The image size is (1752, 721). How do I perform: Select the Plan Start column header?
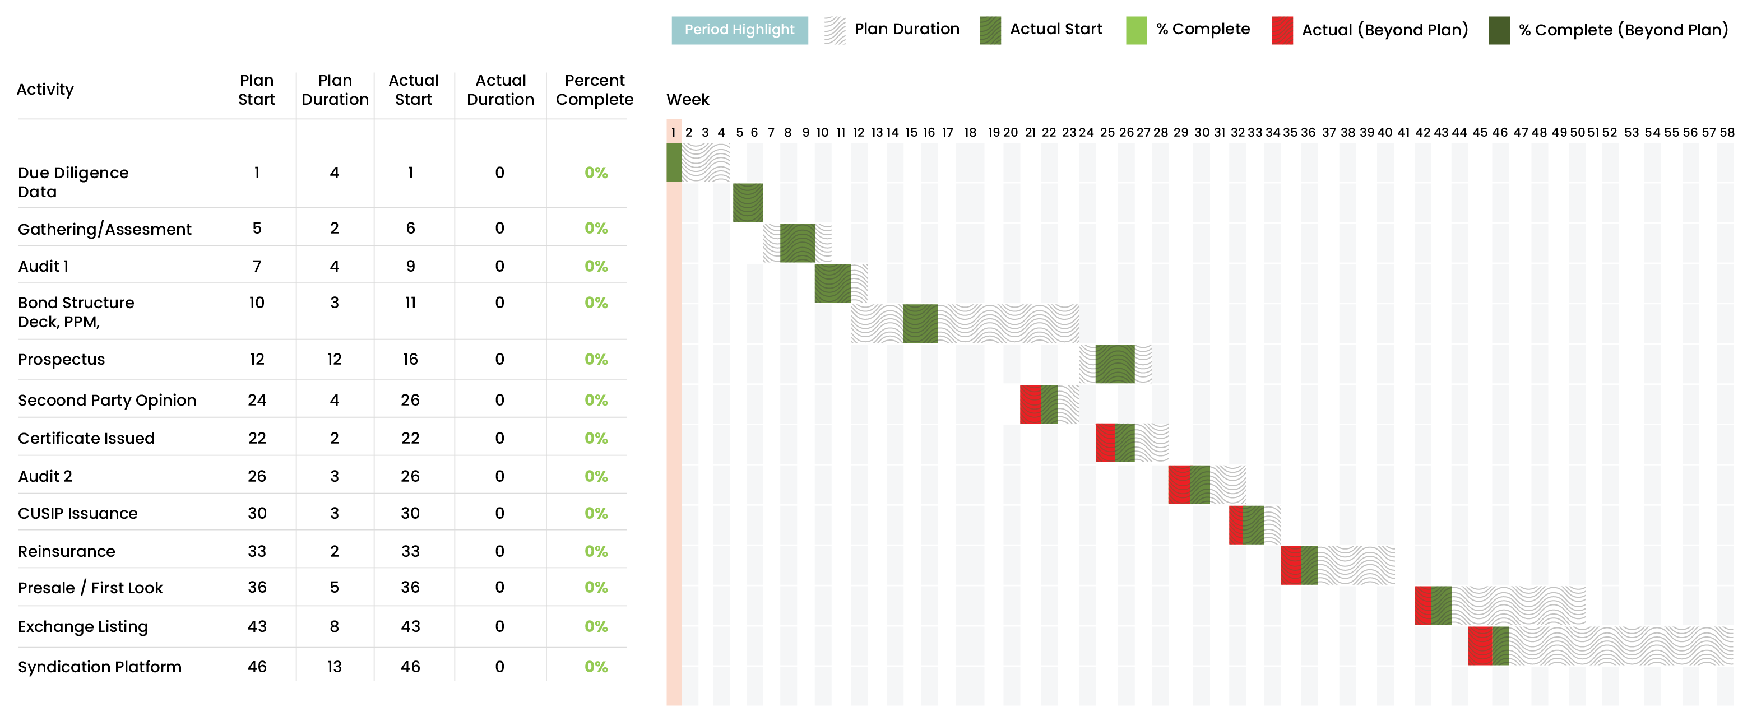point(256,90)
